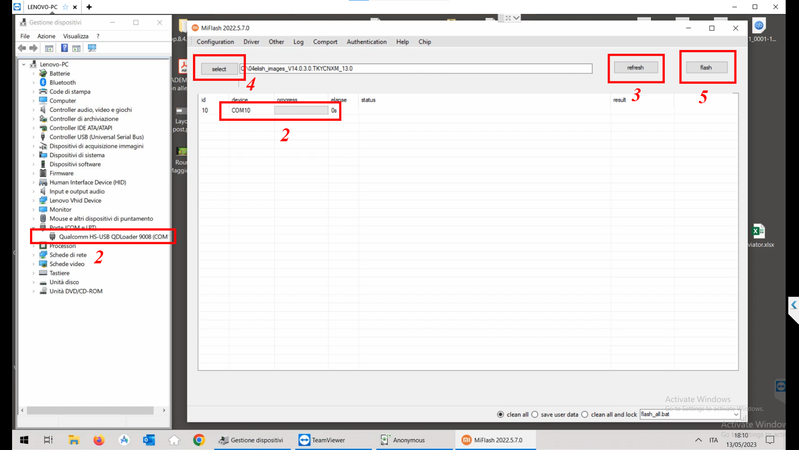
Task: Collapse the Lenovo-PC root node
Action: (x=24, y=64)
